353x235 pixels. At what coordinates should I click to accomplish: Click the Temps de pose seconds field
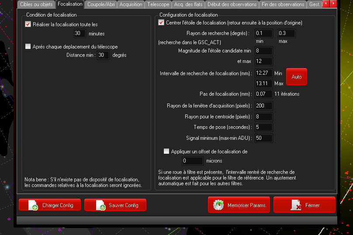263,127
